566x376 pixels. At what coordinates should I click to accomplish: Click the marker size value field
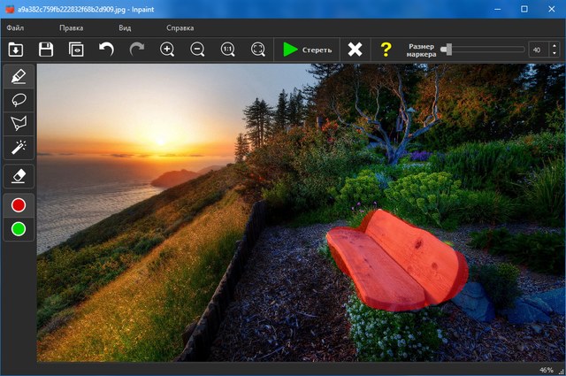click(537, 50)
